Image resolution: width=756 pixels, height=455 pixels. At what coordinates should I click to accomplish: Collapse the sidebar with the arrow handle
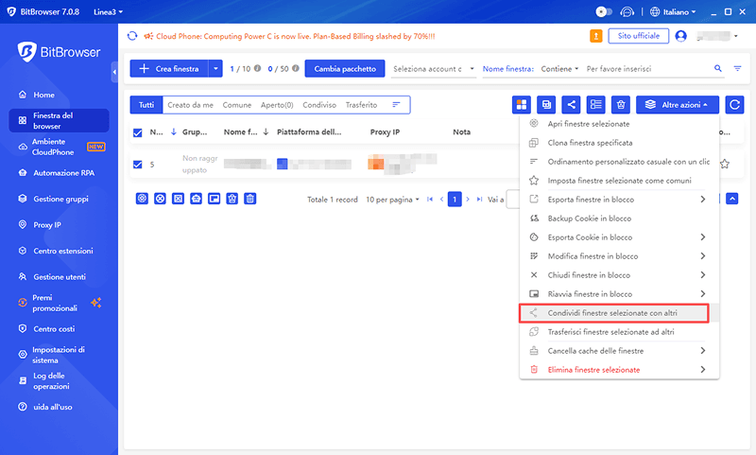pyautogui.click(x=114, y=70)
